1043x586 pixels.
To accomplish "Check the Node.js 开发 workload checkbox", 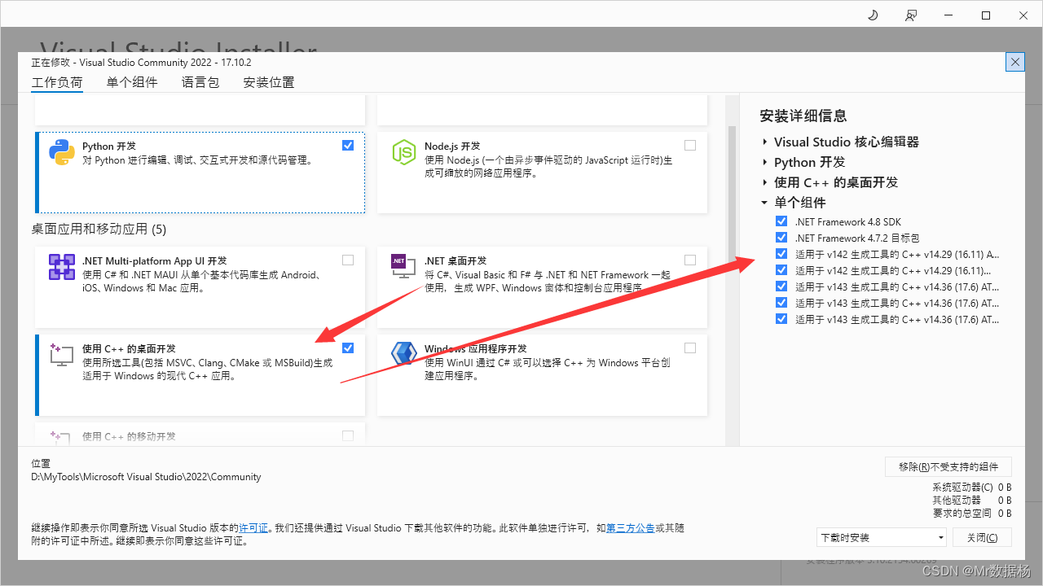I will coord(690,146).
